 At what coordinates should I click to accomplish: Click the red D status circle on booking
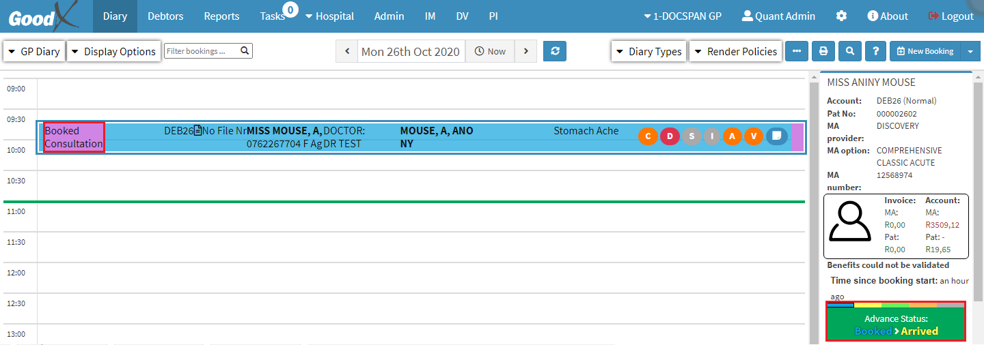click(x=670, y=136)
